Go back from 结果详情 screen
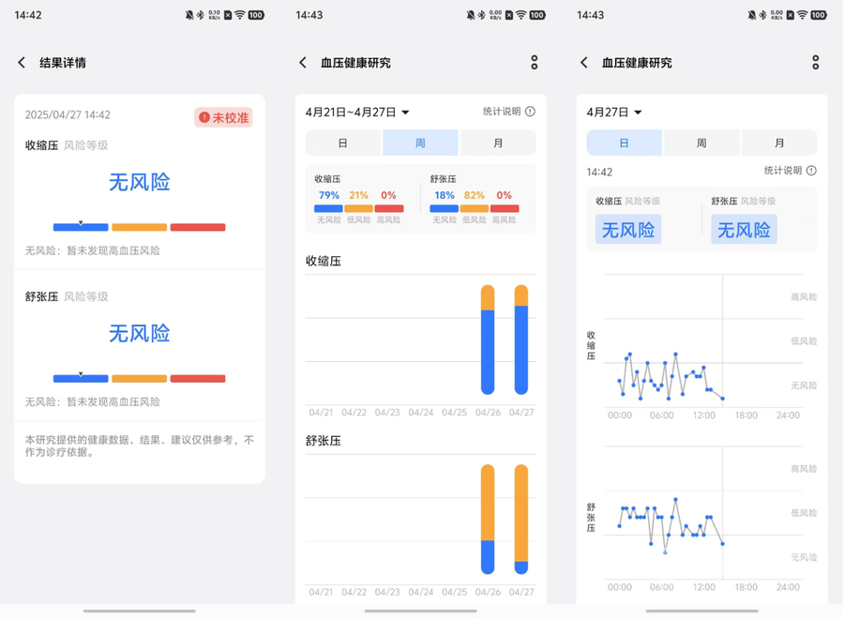 22,63
